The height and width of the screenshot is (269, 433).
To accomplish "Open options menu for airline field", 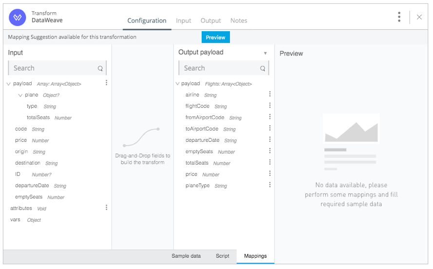I will (270, 94).
